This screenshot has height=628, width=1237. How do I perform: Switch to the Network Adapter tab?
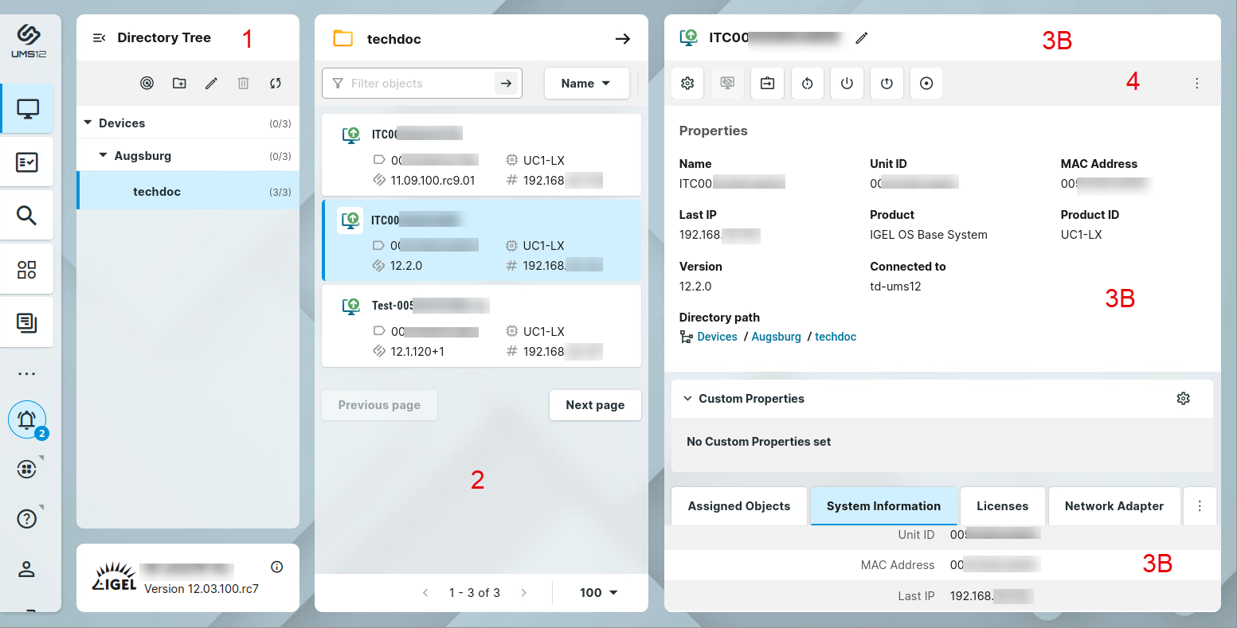point(1114,506)
